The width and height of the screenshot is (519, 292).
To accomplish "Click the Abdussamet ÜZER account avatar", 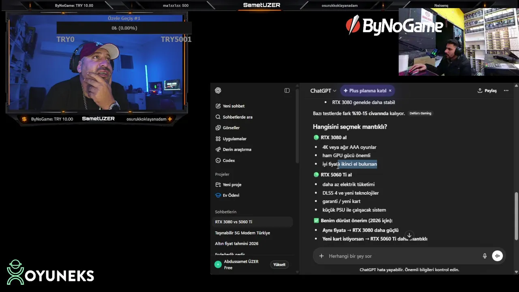I will point(218,264).
